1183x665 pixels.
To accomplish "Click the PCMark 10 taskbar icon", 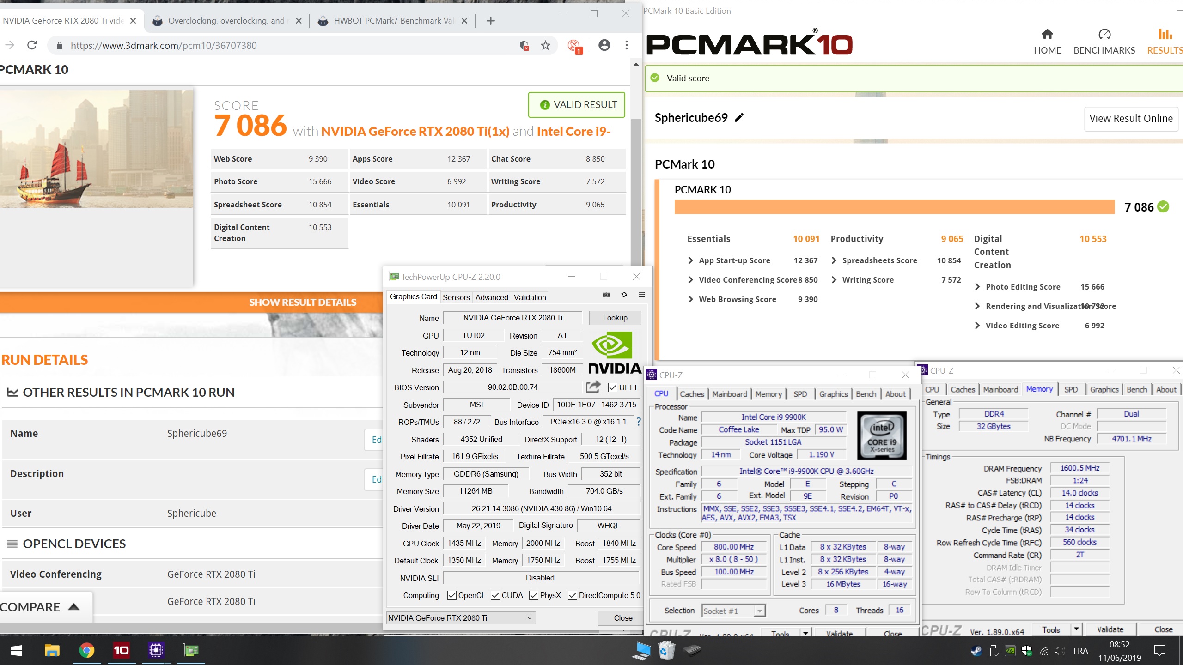I will tap(121, 651).
